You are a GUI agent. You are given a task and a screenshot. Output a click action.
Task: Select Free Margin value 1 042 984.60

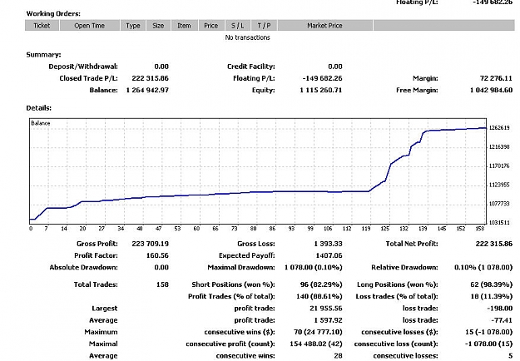coord(491,90)
